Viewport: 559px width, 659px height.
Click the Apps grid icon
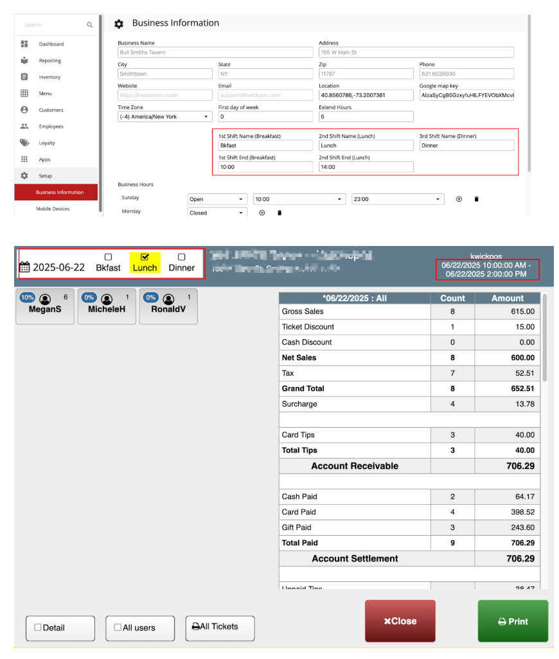tap(24, 159)
